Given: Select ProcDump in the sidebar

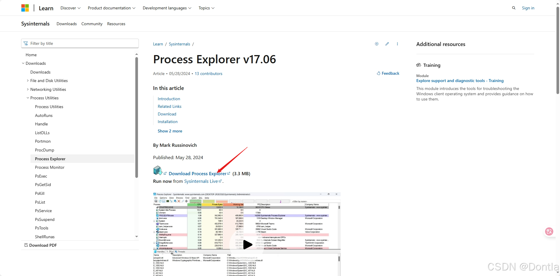Looking at the screenshot, I should pyautogui.click(x=45, y=150).
